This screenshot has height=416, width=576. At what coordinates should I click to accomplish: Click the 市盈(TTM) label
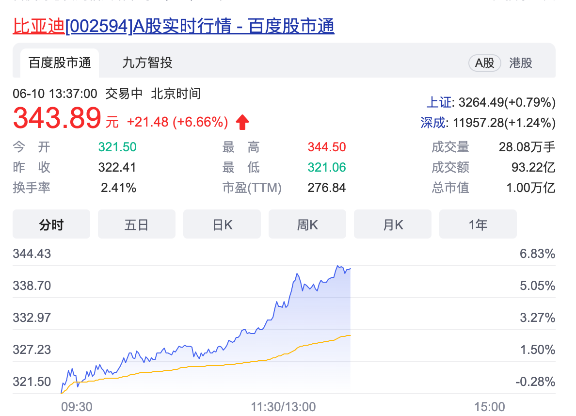click(252, 188)
